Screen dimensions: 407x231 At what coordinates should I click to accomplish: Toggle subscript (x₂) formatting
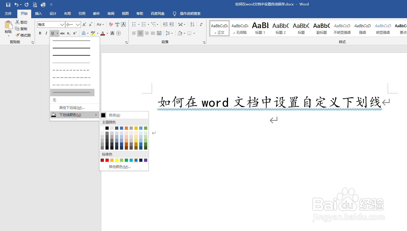(x=69, y=33)
